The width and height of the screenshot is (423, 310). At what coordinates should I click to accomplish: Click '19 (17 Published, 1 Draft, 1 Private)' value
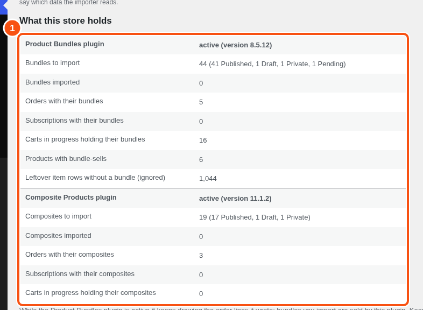255,217
